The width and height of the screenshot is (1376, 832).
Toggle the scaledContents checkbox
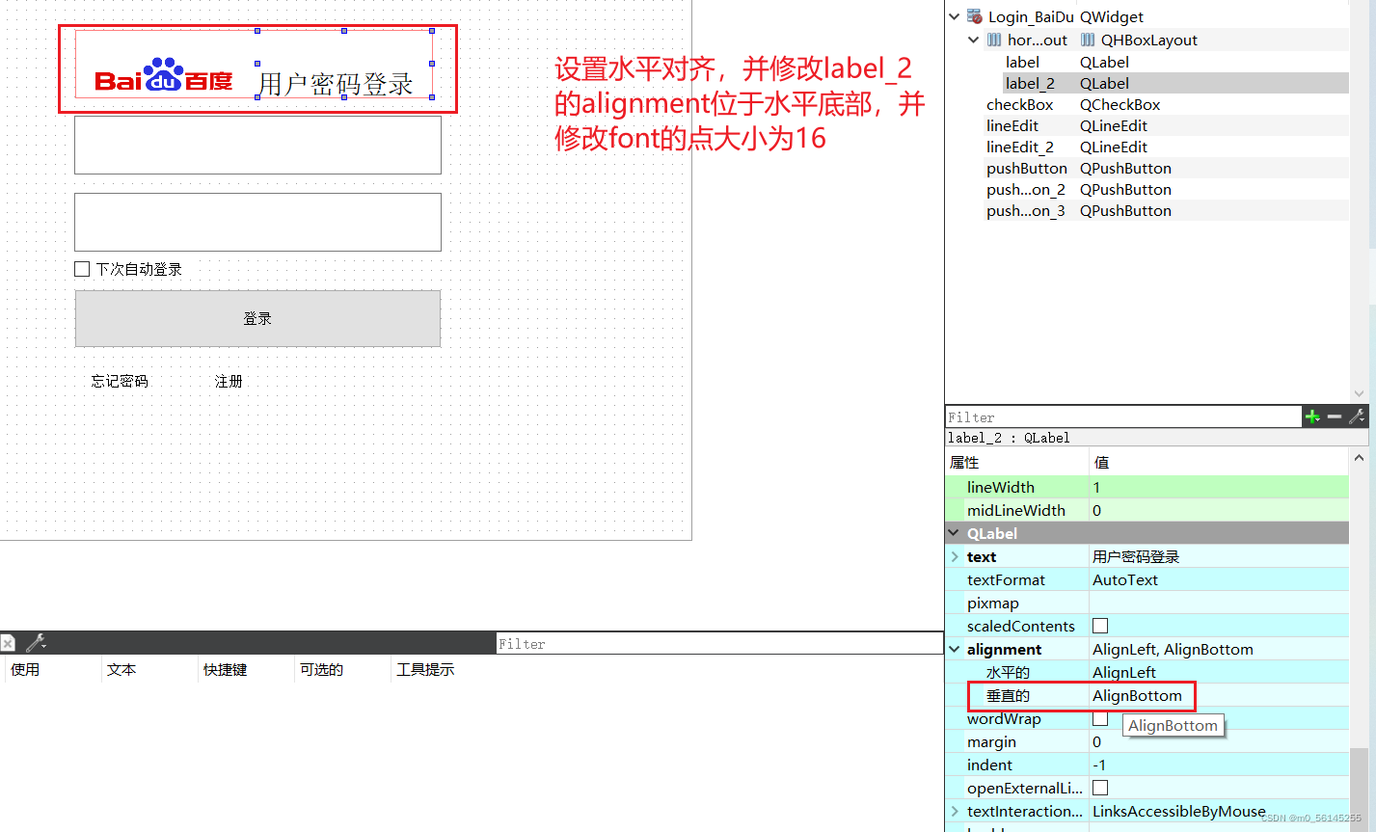(1100, 626)
